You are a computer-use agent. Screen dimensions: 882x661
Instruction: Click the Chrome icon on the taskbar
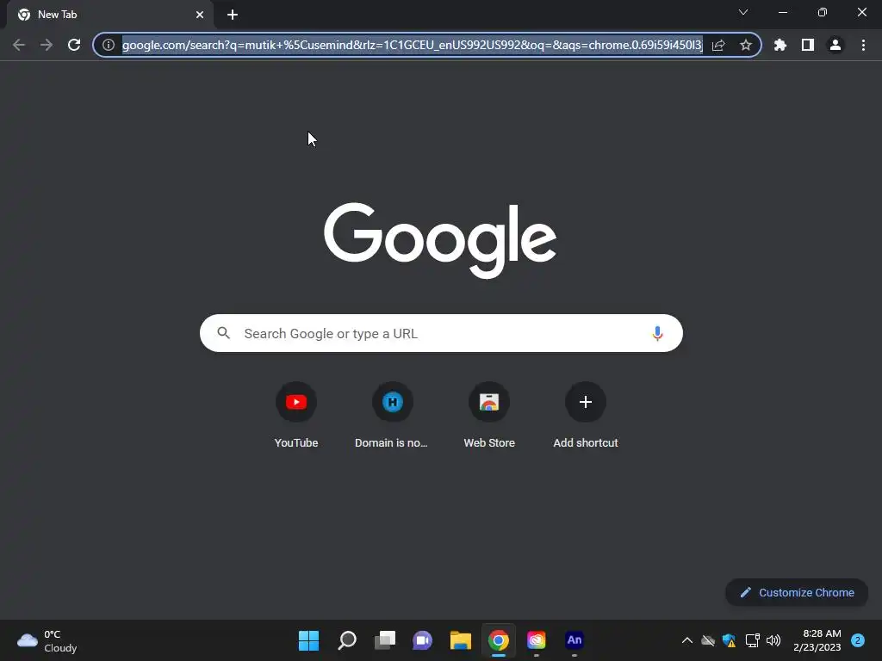[499, 640]
